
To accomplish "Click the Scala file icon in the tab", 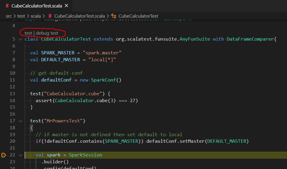I will point(7,6).
